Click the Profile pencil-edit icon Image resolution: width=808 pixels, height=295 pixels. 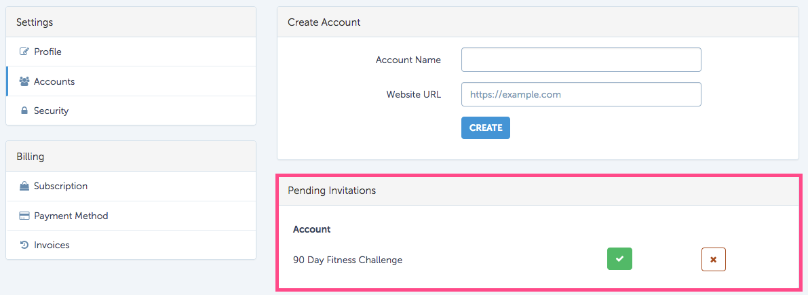(x=24, y=52)
